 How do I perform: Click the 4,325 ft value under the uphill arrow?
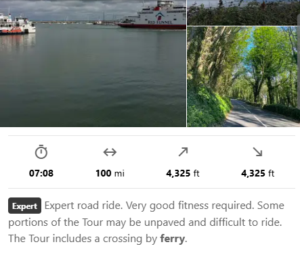(x=183, y=173)
